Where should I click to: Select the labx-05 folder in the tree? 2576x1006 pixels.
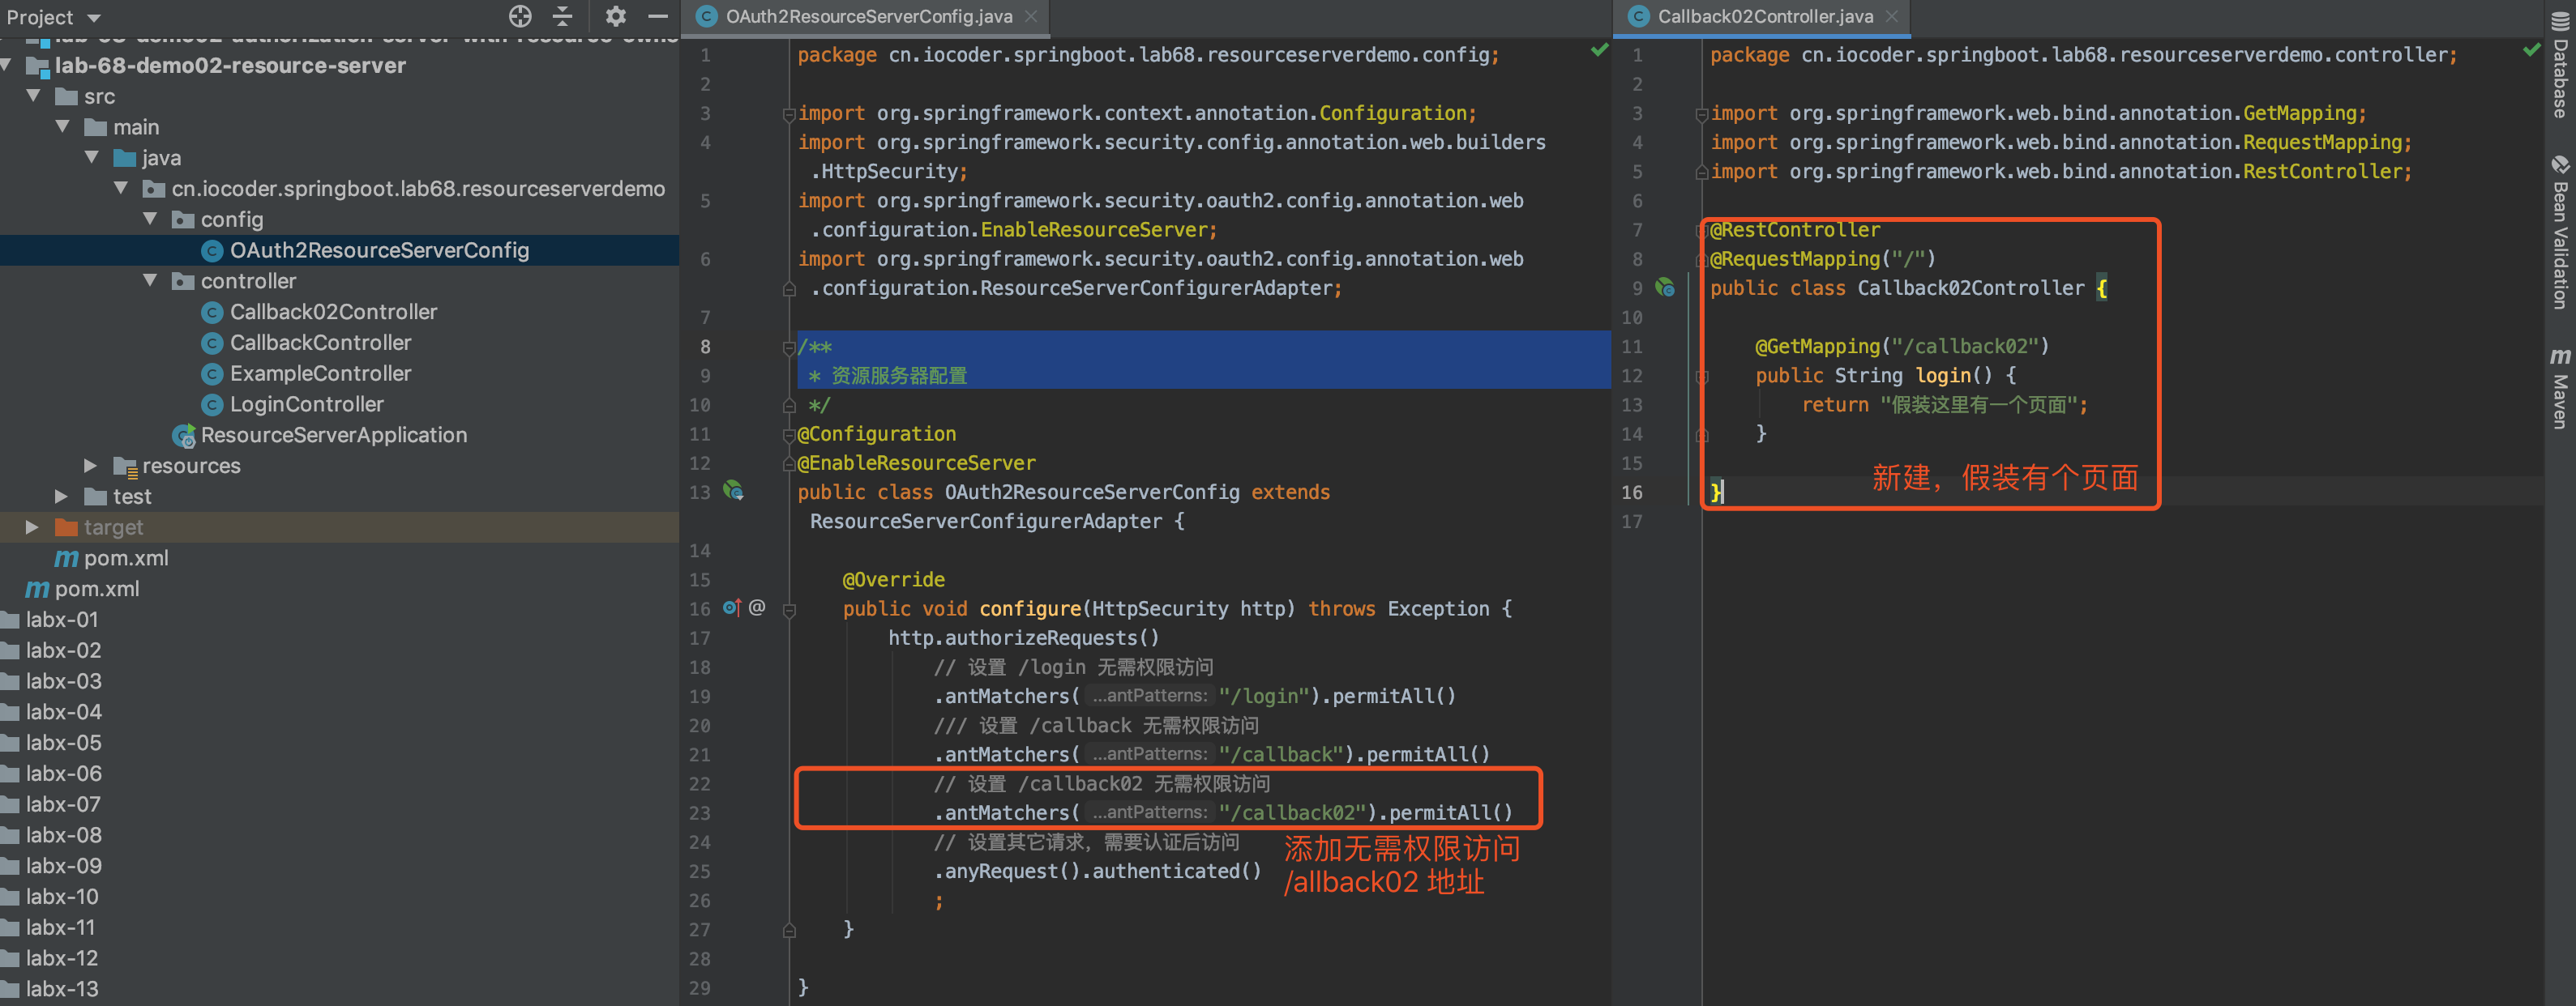point(64,742)
